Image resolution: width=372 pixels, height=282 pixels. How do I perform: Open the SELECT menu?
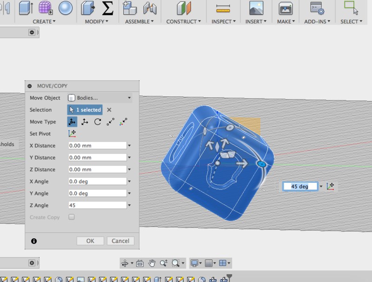click(x=352, y=21)
